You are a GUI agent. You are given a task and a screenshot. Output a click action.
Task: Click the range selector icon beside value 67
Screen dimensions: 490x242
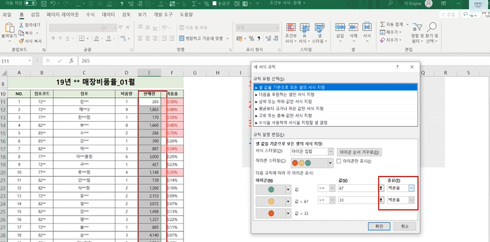pos(381,188)
